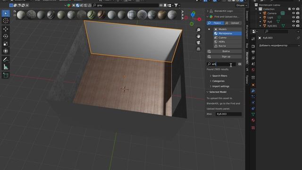Open the Render properties tab icon

[253, 46]
